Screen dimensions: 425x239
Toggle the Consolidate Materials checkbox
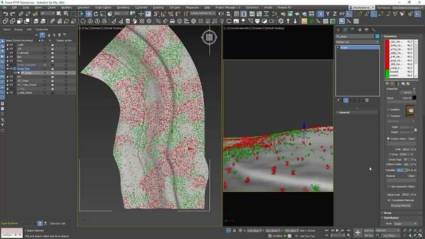point(389,200)
